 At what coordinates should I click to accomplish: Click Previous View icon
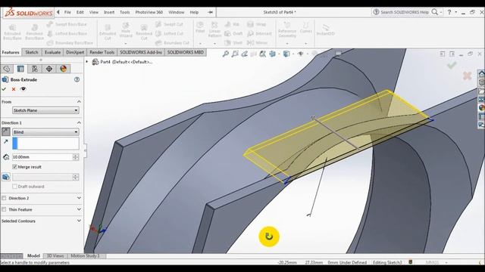tap(244, 54)
